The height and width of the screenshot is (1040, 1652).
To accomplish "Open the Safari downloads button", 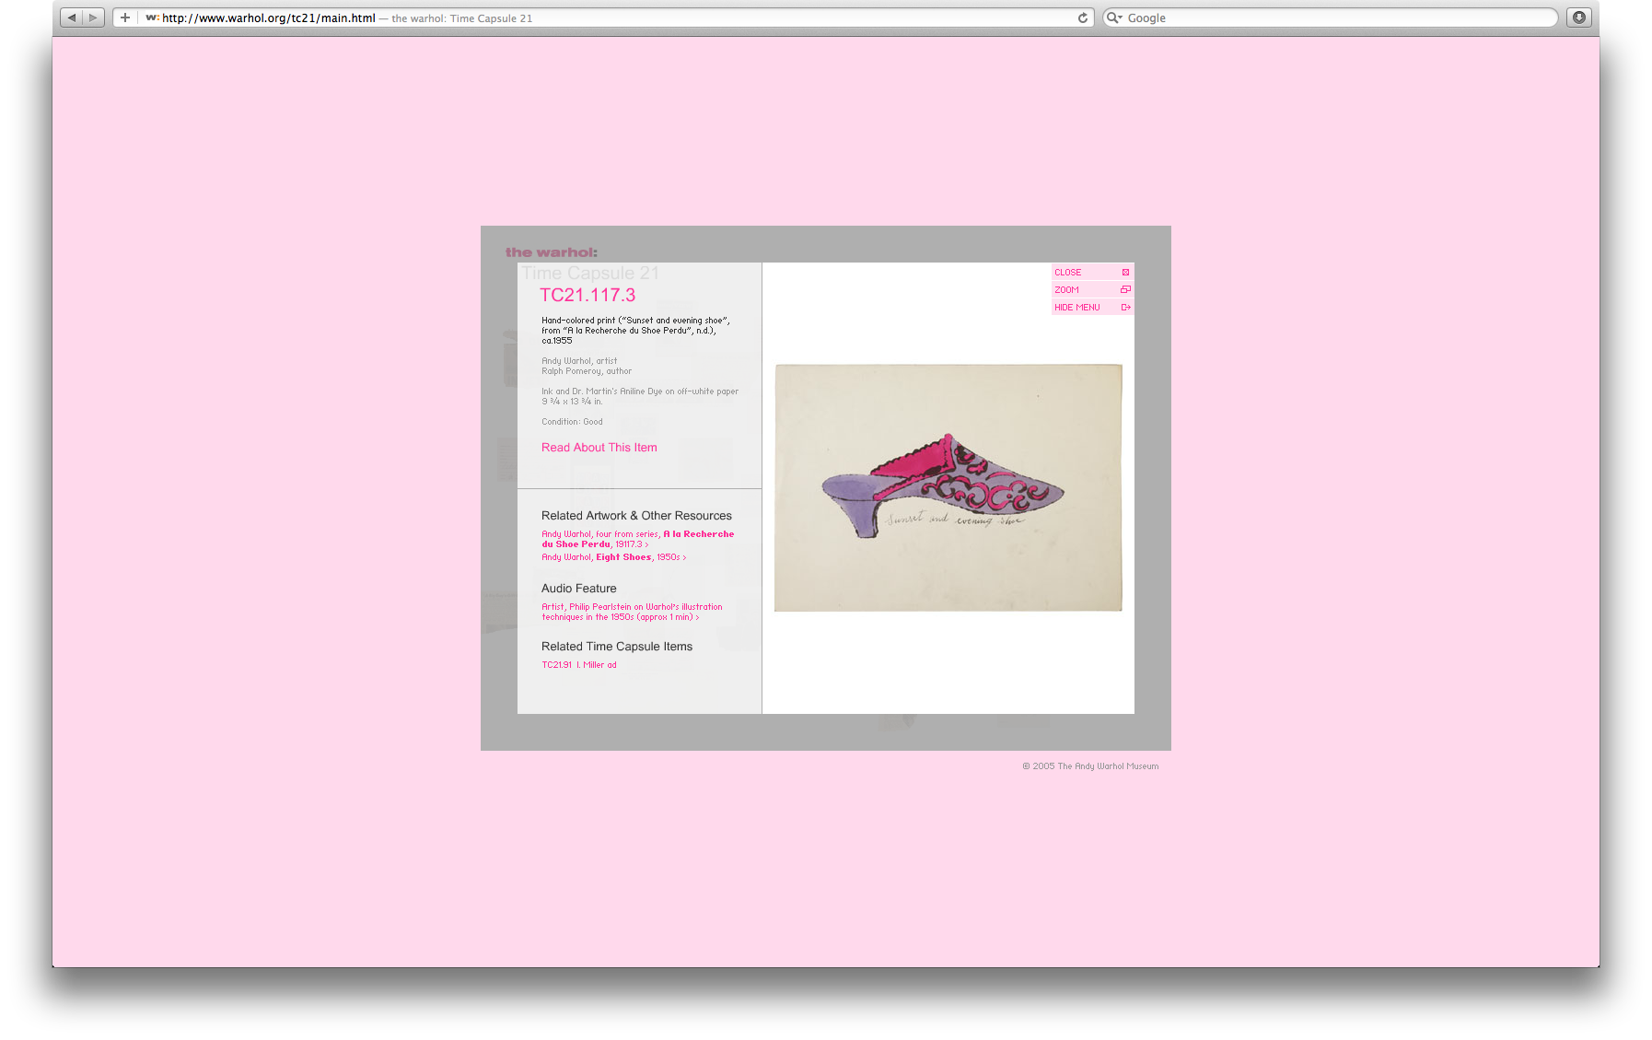I will 1578,18.
